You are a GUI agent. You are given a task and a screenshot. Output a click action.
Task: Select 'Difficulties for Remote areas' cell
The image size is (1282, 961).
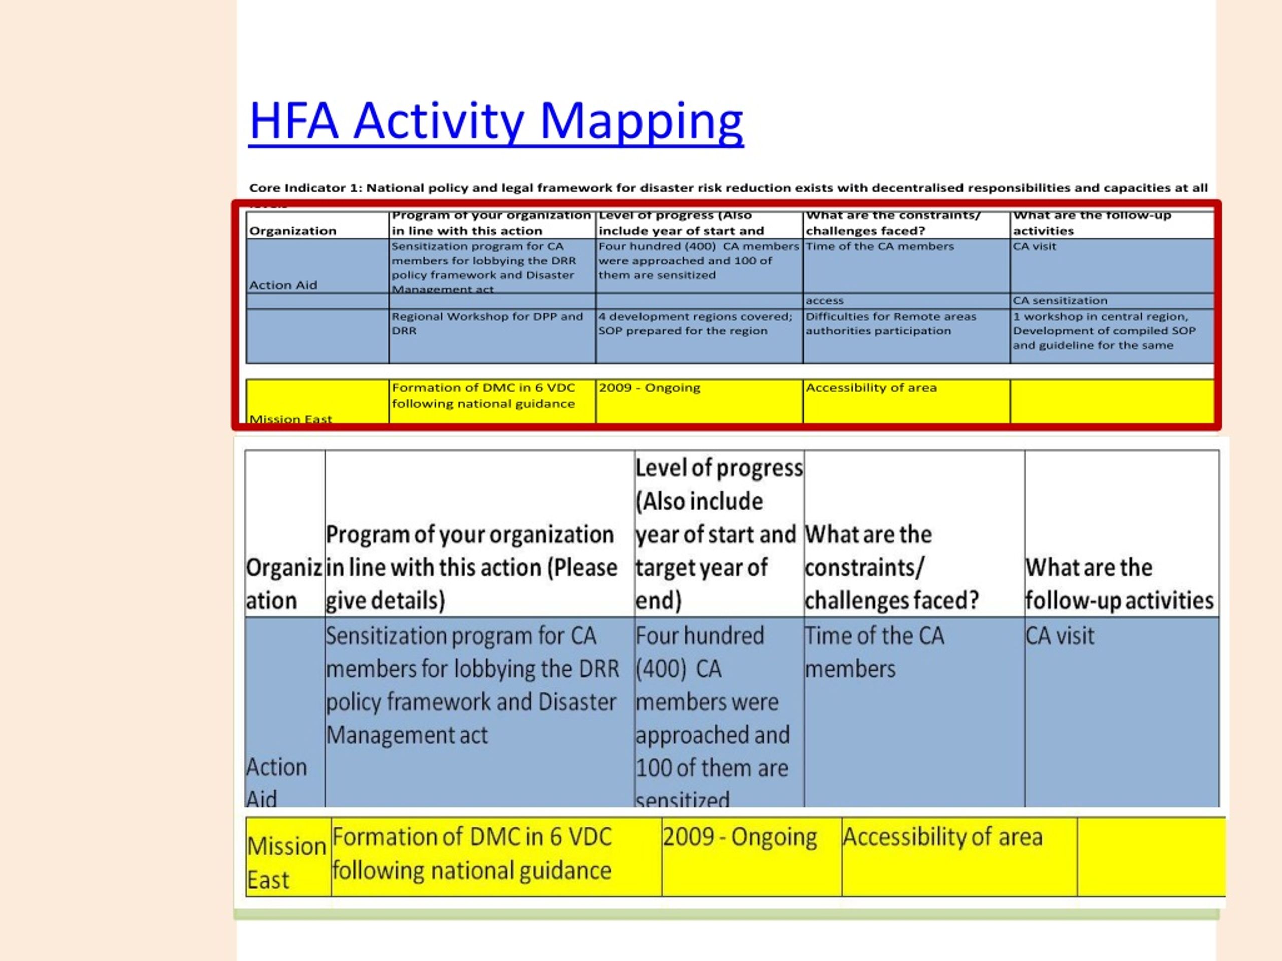coord(906,336)
